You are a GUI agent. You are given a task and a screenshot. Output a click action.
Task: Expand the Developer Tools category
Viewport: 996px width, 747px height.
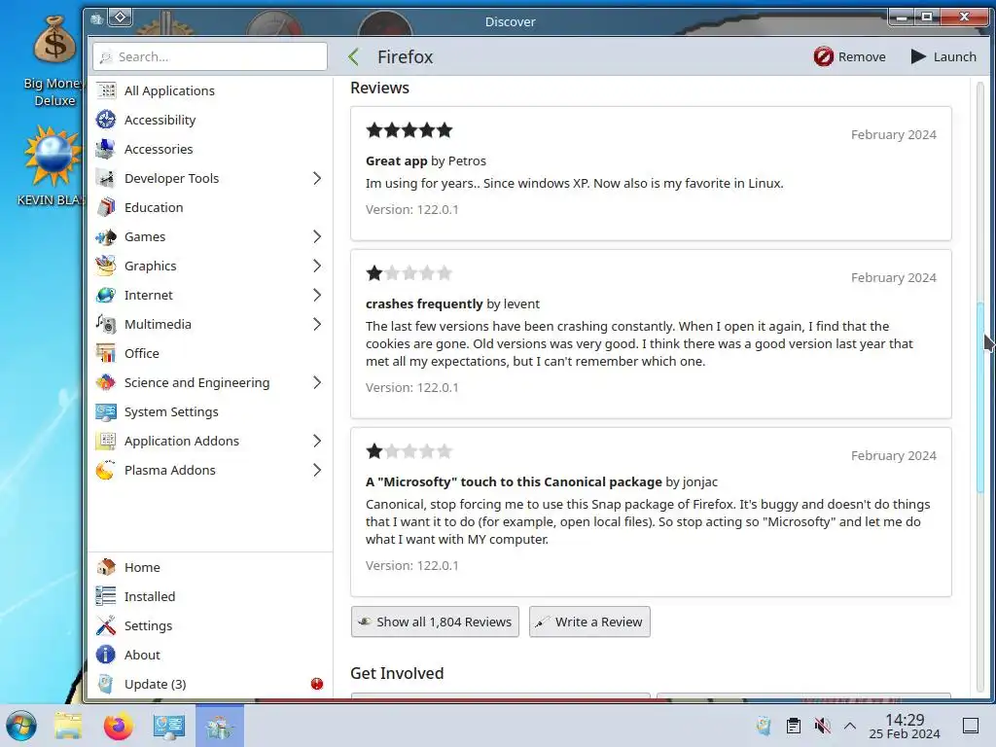[317, 179]
